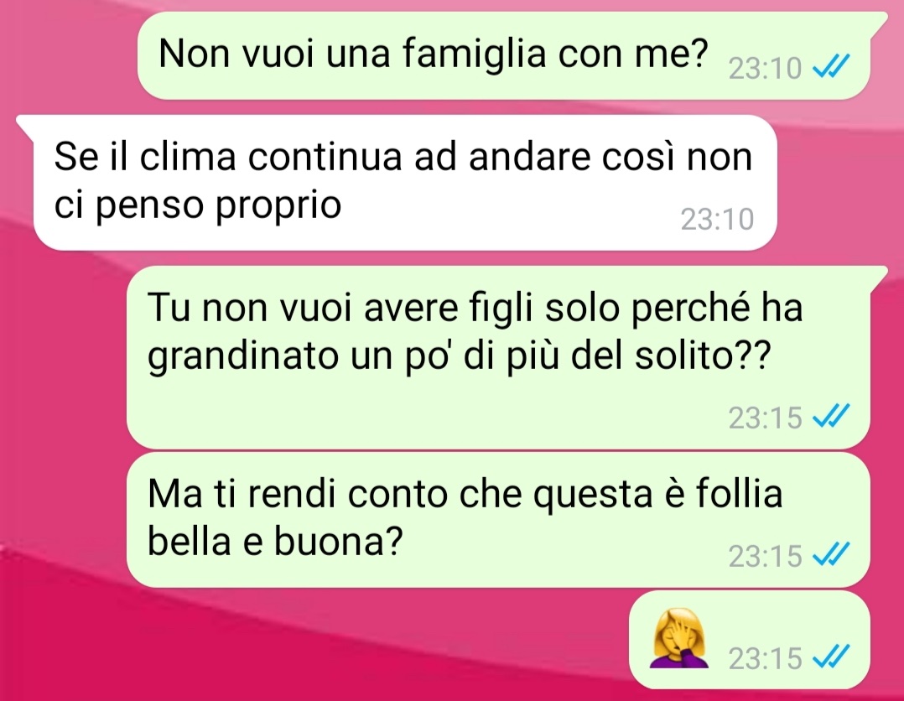Tap blue checkmarks on 'grandinato' message
Image resolution: width=904 pixels, height=701 pixels.
831,416
